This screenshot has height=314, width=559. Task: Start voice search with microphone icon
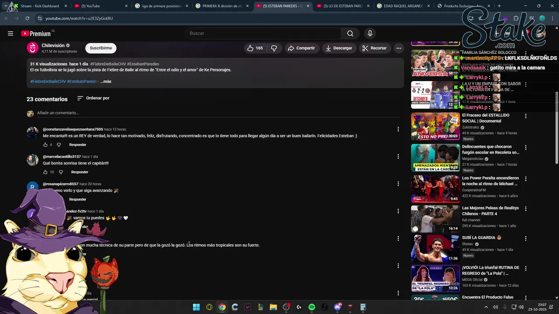click(x=370, y=34)
